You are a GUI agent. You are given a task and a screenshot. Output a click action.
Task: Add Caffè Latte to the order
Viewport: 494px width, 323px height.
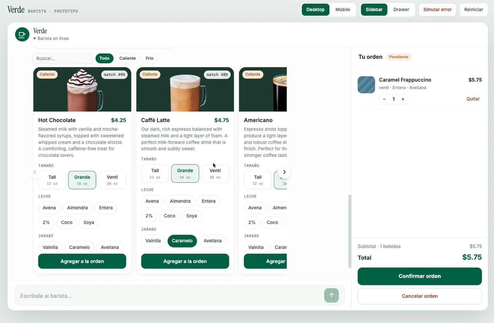(185, 261)
